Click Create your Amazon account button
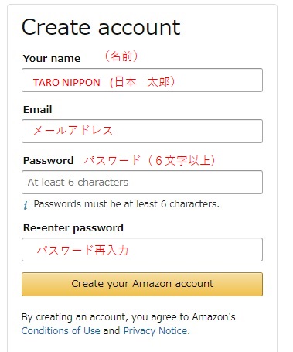The height and width of the screenshot is (352, 293). 142,284
